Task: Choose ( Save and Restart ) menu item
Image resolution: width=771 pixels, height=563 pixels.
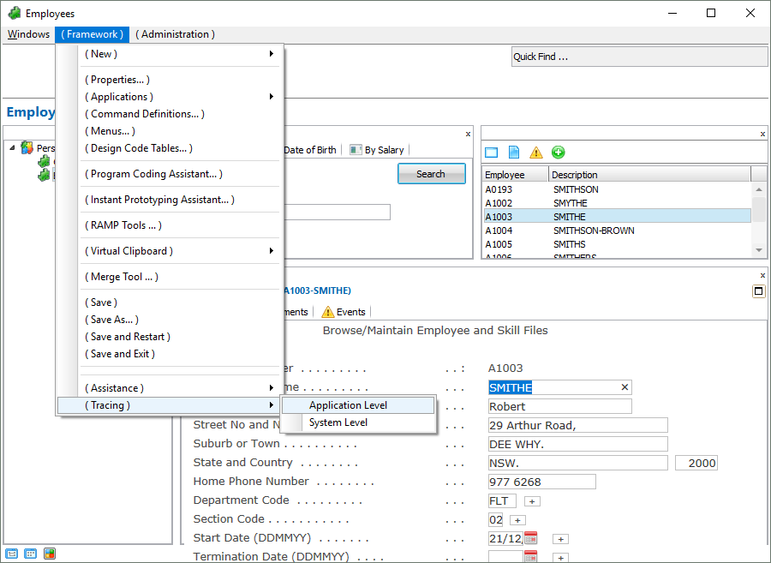Action: pyautogui.click(x=128, y=337)
